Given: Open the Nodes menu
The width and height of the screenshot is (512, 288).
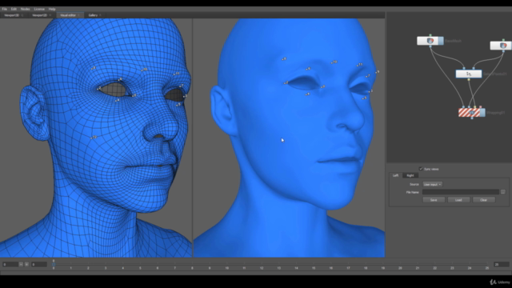Looking at the screenshot, I should [25, 9].
